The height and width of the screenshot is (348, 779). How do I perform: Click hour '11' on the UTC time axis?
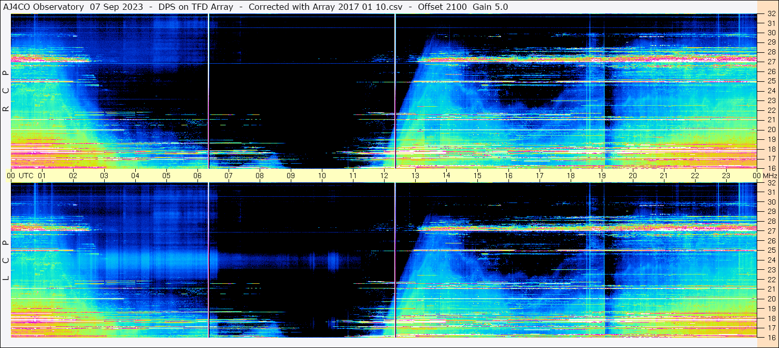coord(353,176)
